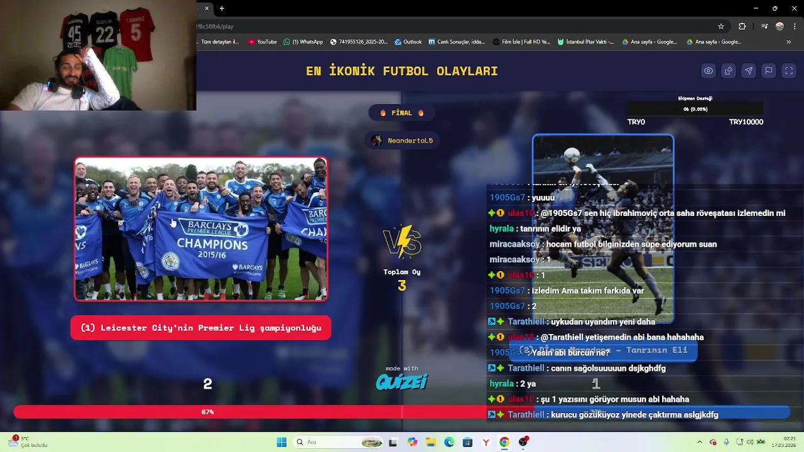
Task: Open File Explorer from the taskbar
Action: (x=431, y=443)
